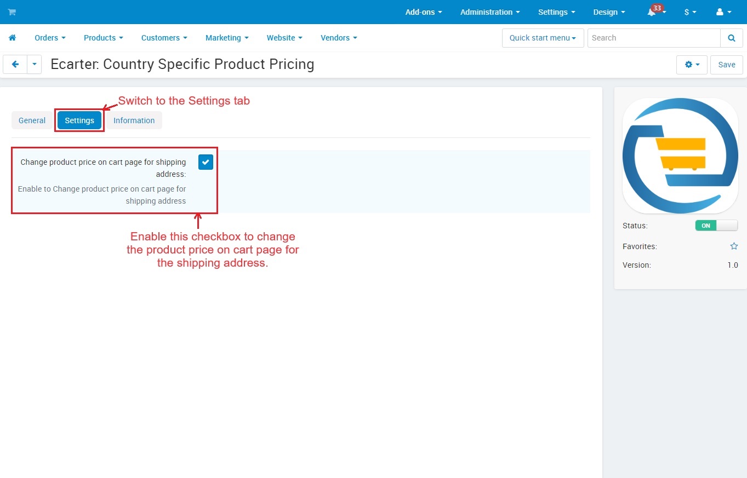Open the Marketing menu

coord(227,38)
